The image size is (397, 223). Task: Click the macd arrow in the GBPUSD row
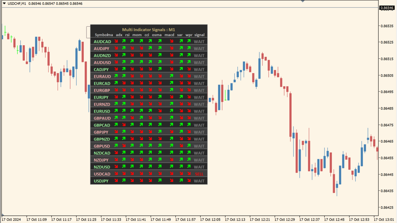[171, 146]
